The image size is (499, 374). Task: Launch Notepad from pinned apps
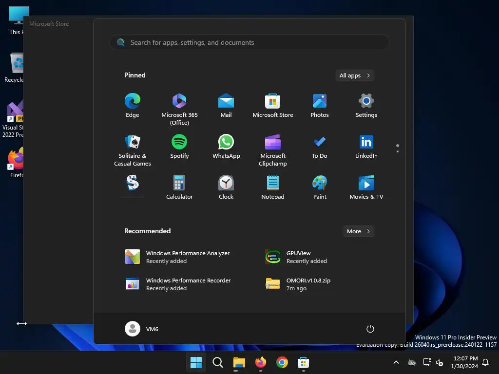tap(273, 187)
